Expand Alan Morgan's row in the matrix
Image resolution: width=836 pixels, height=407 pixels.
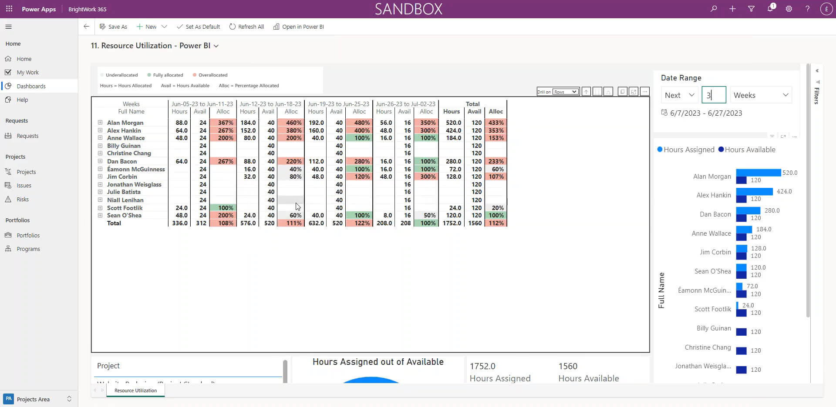[101, 123]
